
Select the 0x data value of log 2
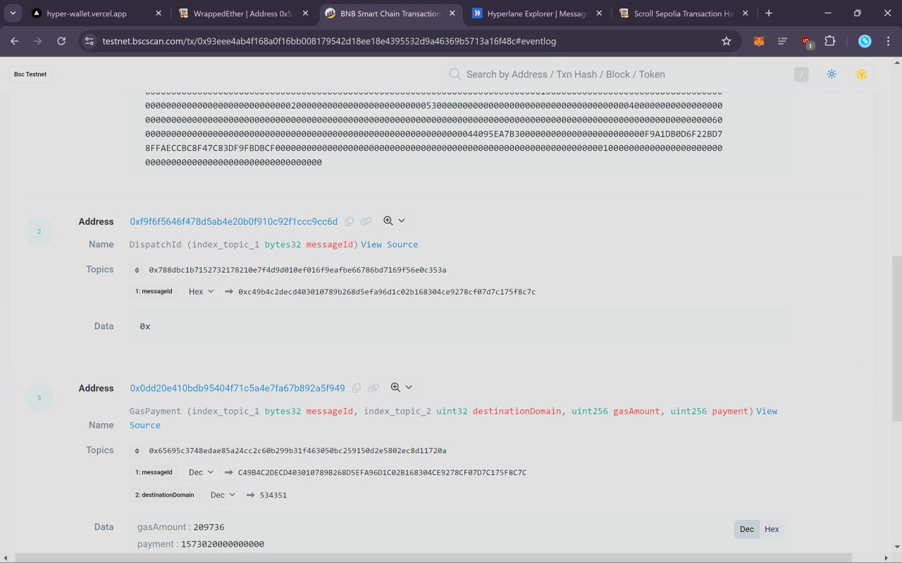pos(145,326)
